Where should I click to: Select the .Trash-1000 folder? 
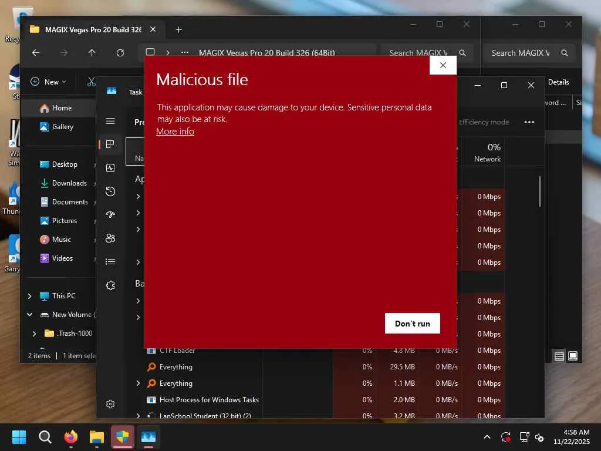pyautogui.click(x=69, y=334)
